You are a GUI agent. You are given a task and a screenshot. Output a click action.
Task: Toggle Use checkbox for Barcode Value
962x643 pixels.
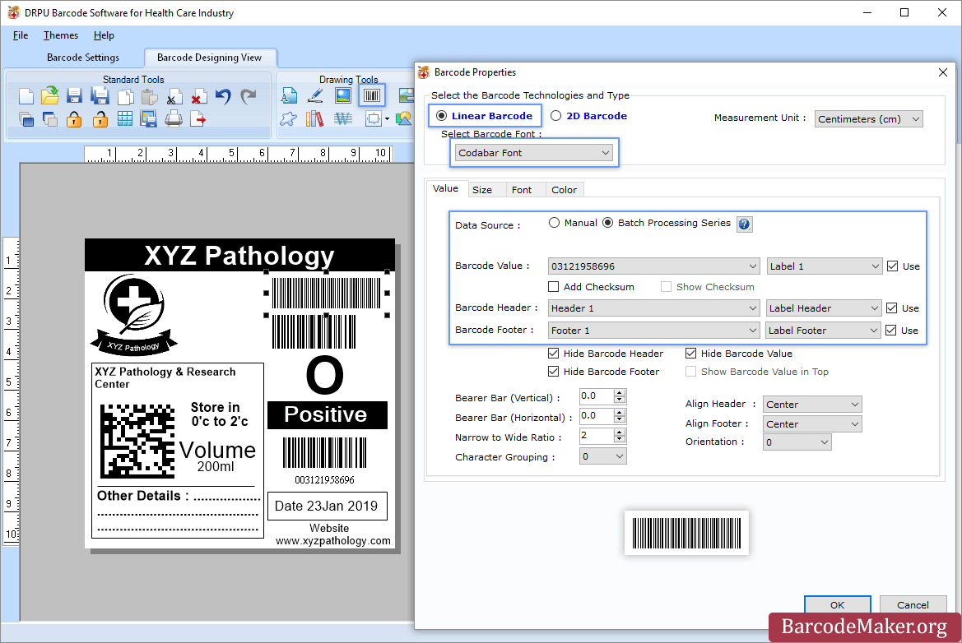point(893,266)
